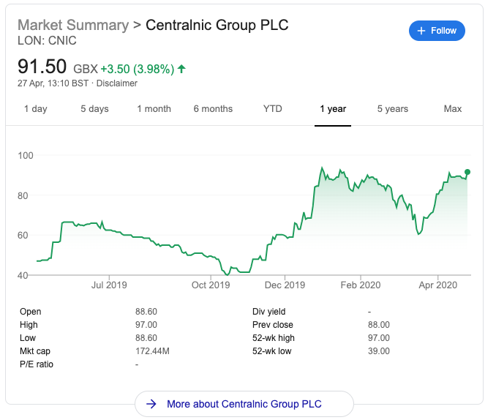Click the Market Summary breadcrumb
This screenshot has height=420, width=496.
pyautogui.click(x=72, y=25)
